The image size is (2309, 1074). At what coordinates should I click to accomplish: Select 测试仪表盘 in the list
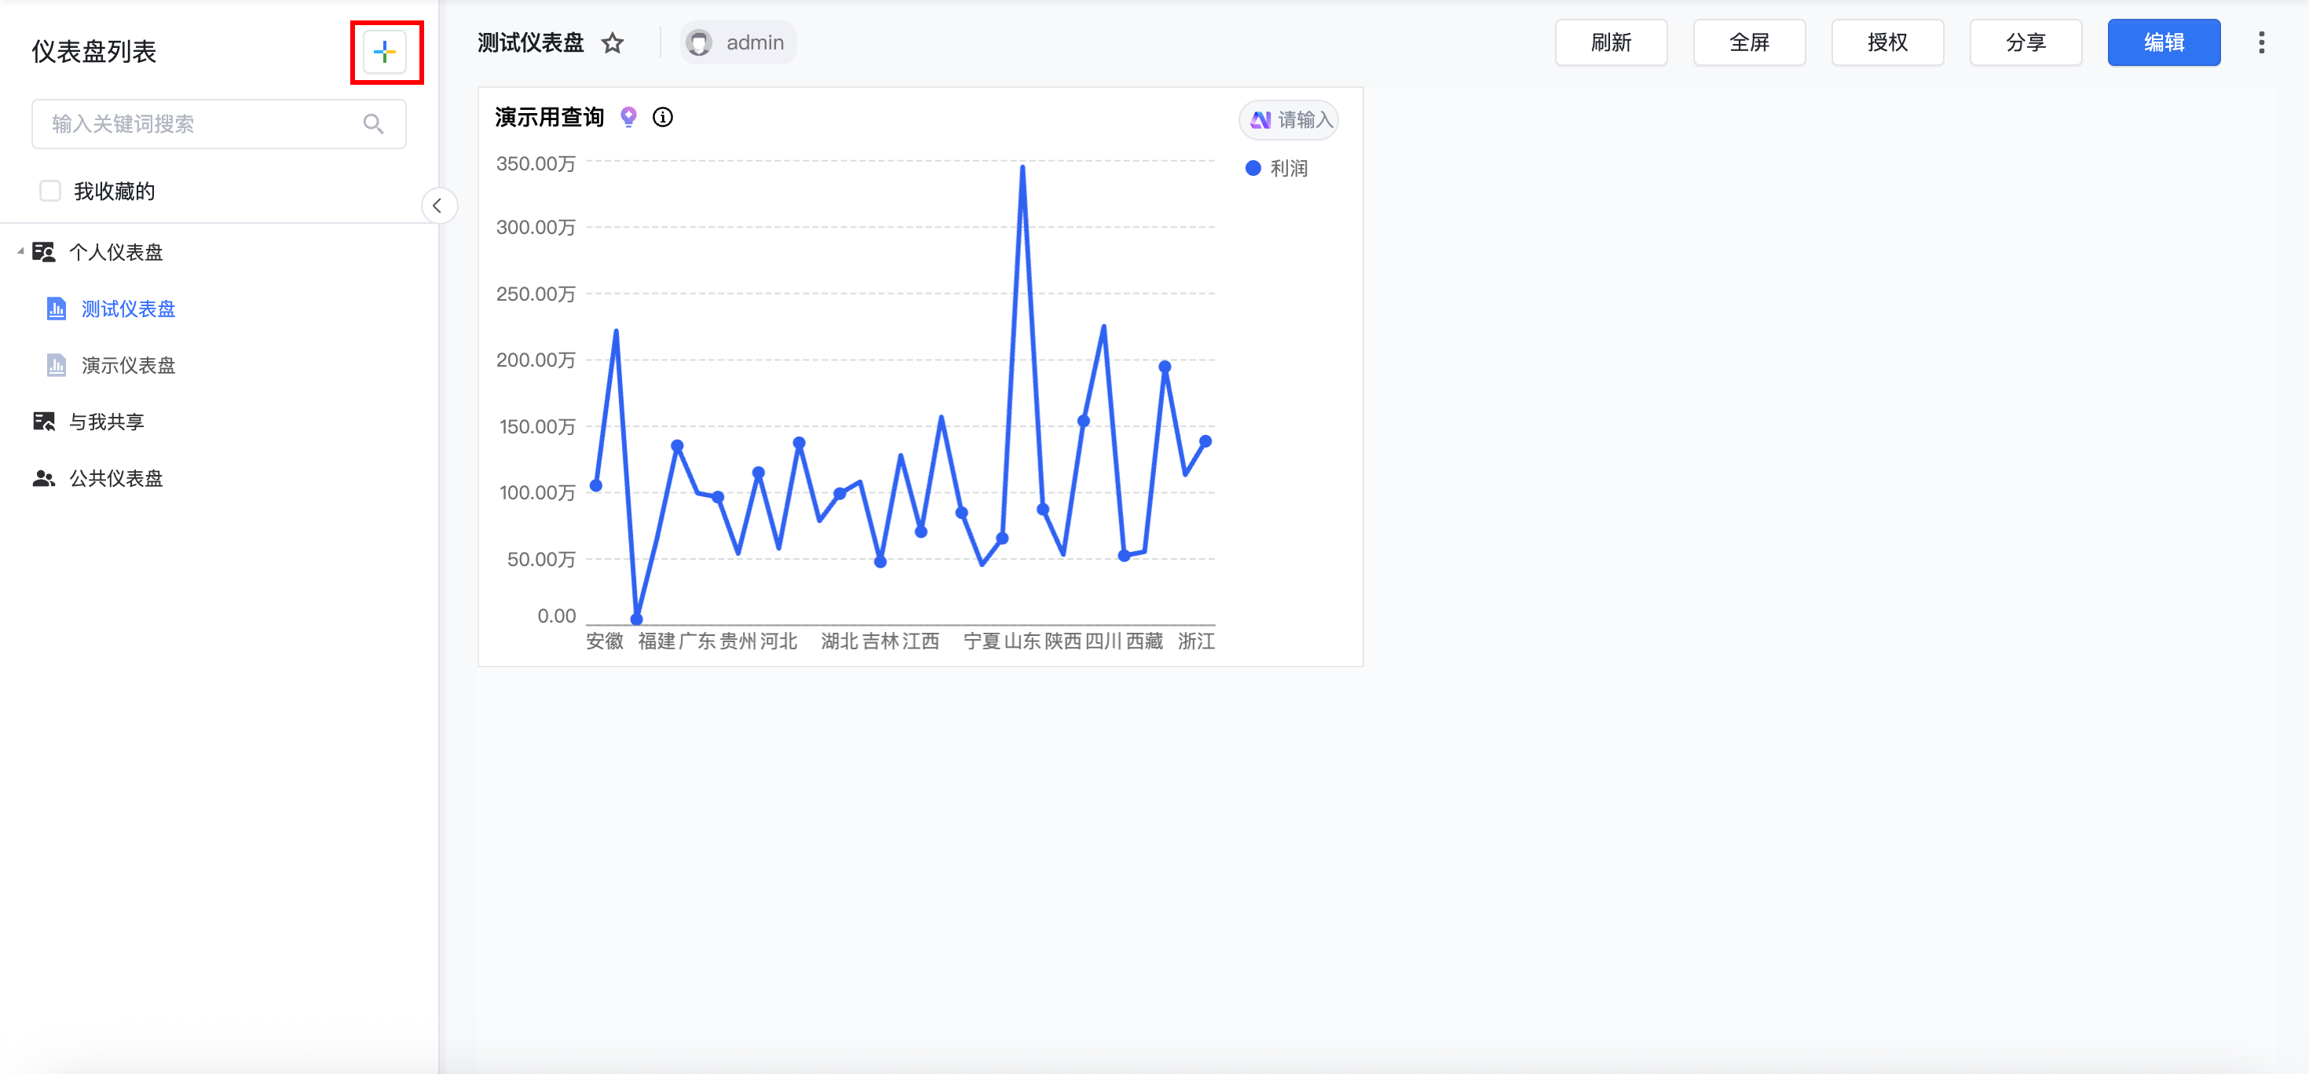pyautogui.click(x=128, y=309)
